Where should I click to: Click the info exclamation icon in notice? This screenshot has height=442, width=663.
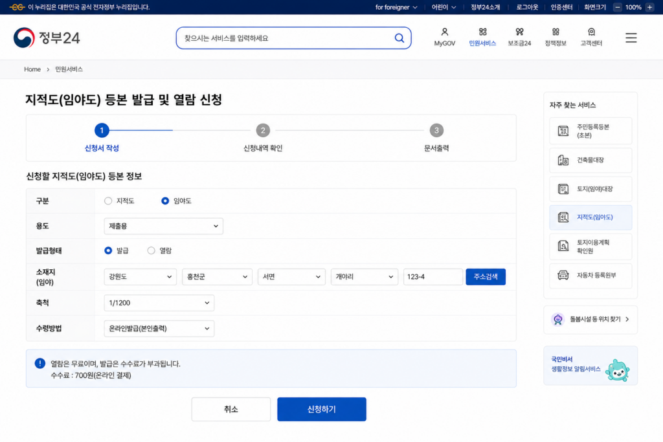tap(39, 364)
